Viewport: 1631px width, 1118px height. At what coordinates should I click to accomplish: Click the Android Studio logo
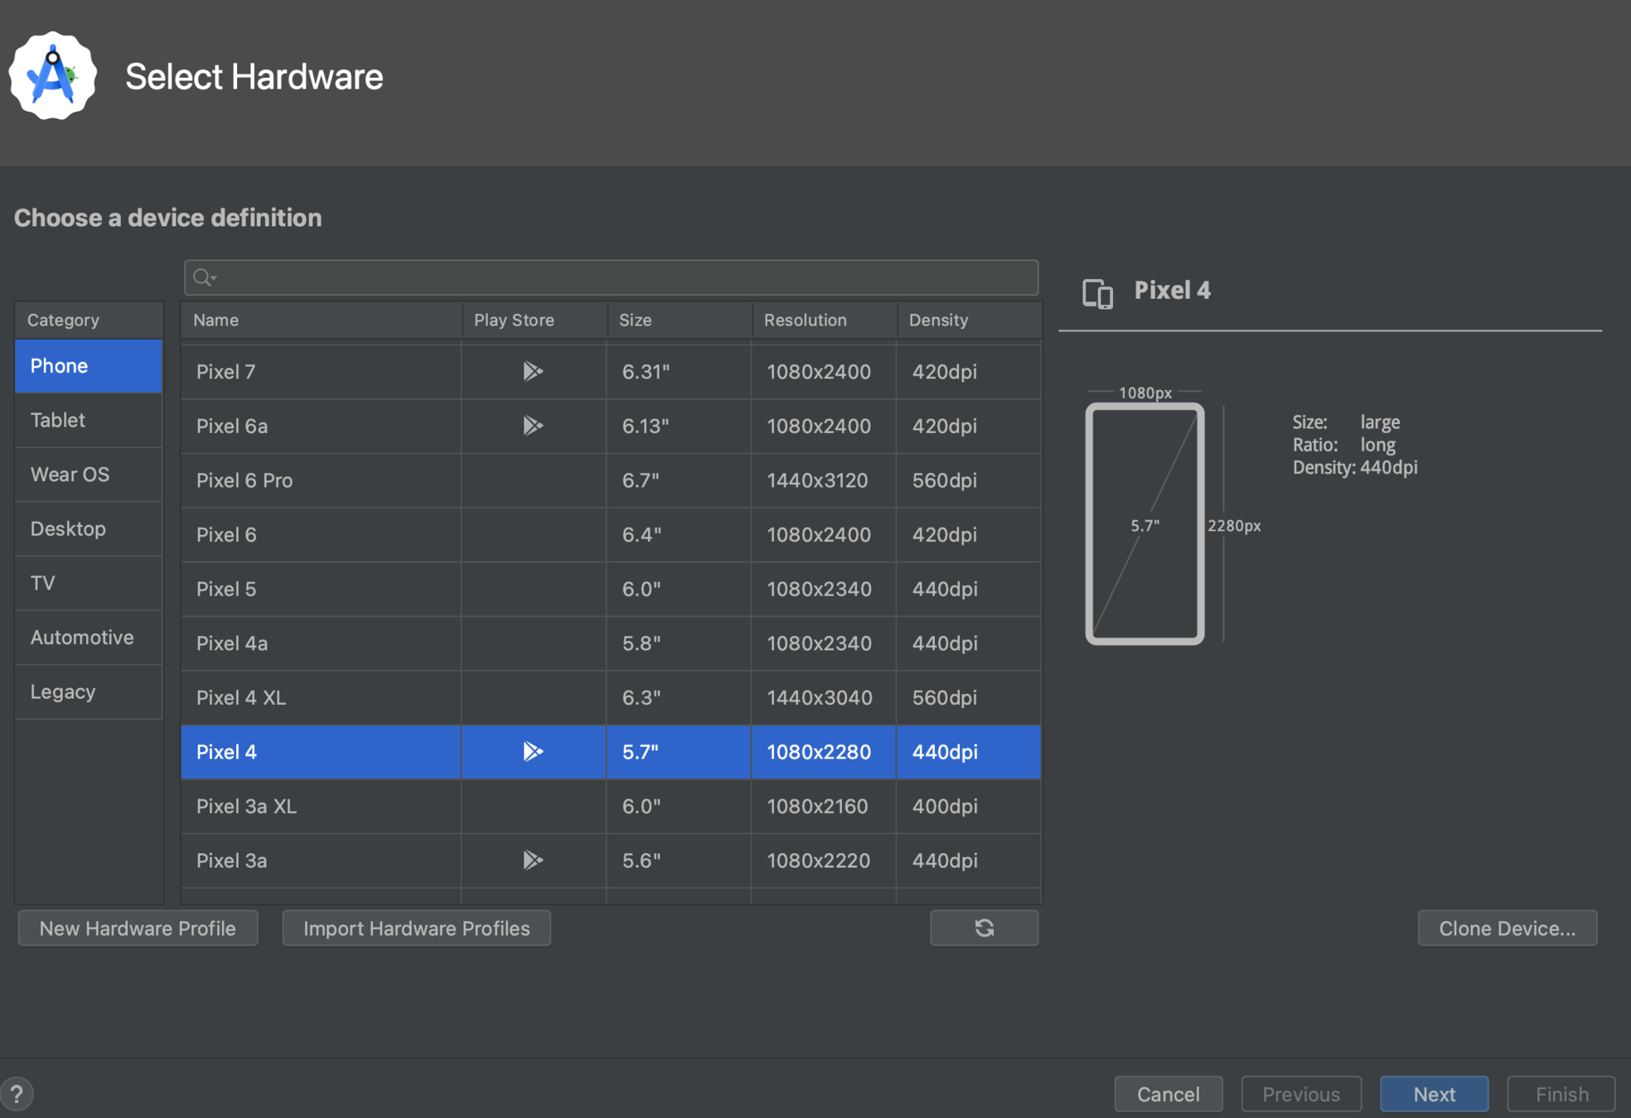click(x=53, y=76)
